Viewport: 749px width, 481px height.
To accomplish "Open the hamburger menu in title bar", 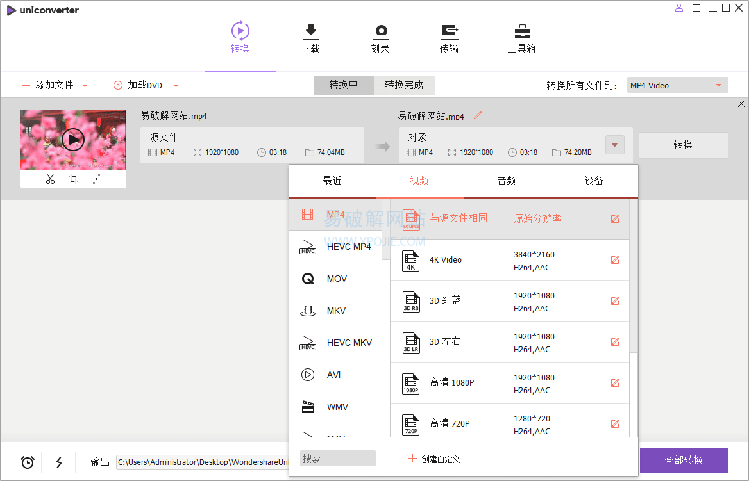I will [696, 8].
